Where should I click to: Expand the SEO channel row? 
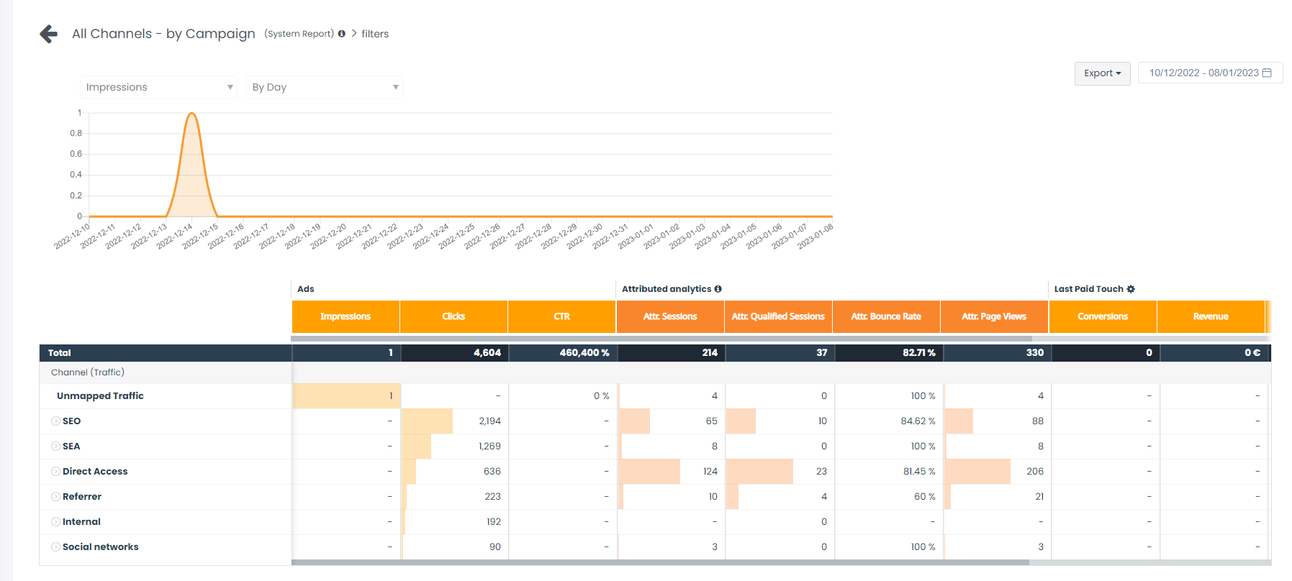(55, 421)
